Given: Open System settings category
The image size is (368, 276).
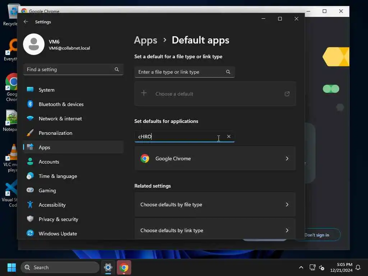Looking at the screenshot, I should [73, 90].
